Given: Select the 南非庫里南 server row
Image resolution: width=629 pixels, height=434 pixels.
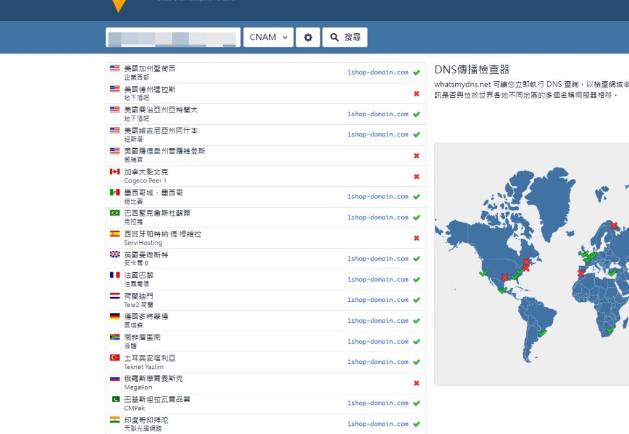Looking at the screenshot, I should 265,341.
